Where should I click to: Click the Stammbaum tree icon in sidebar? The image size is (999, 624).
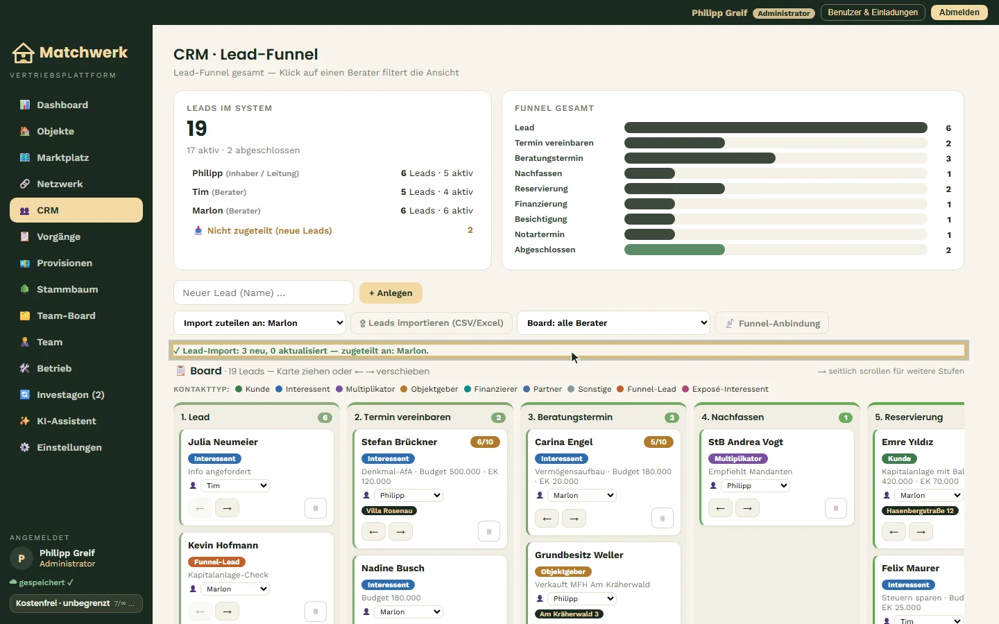tap(25, 290)
